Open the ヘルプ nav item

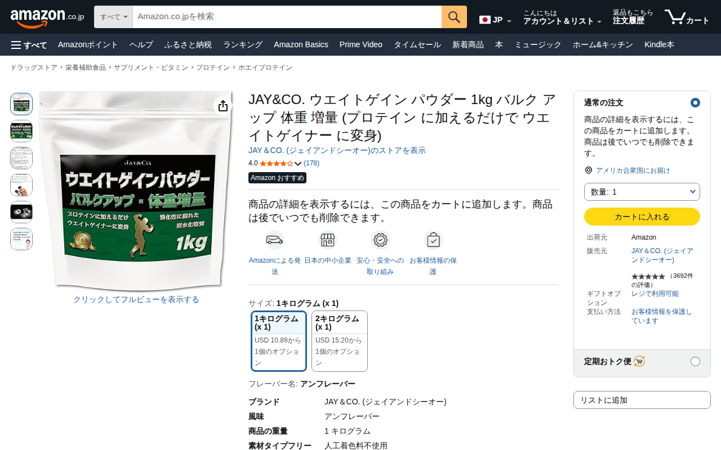[141, 44]
